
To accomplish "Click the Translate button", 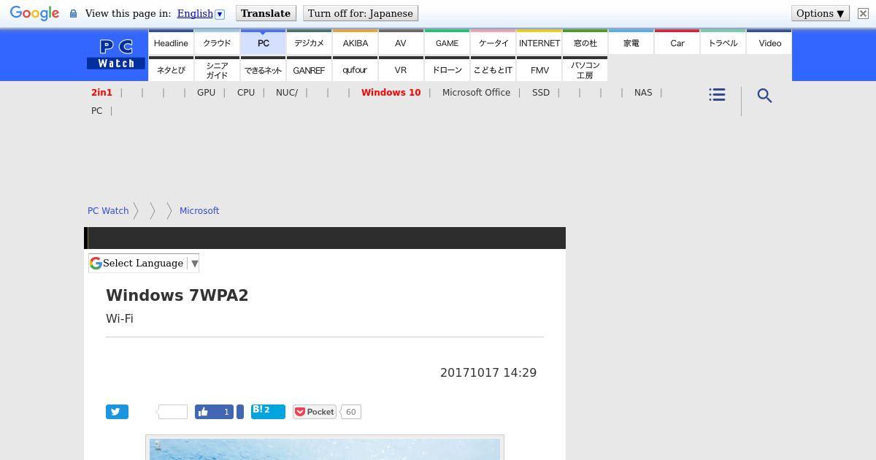I will tap(266, 13).
